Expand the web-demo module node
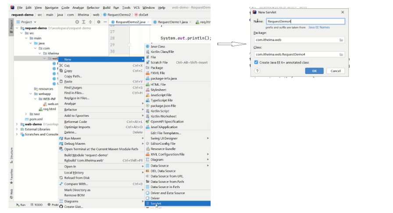The width and height of the screenshot is (393, 213). click(x=17, y=124)
